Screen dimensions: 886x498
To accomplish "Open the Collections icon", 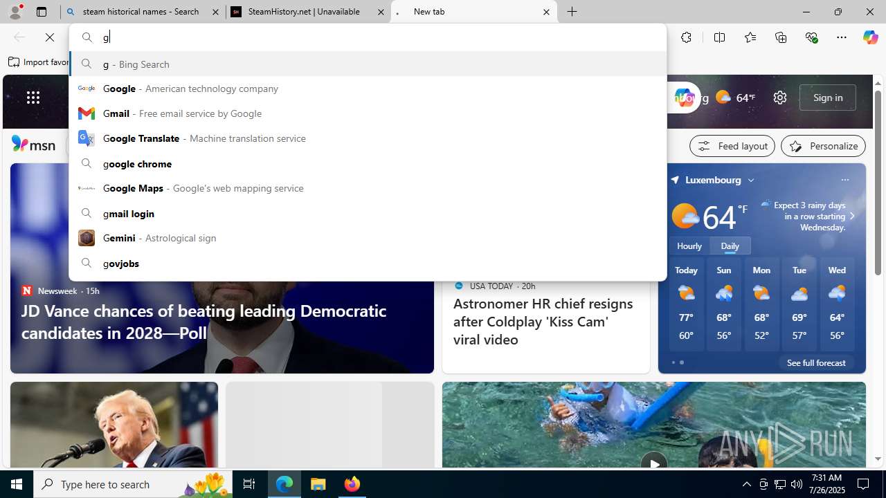I will pos(781,37).
